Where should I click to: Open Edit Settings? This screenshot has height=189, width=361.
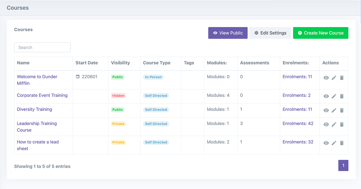tap(270, 33)
